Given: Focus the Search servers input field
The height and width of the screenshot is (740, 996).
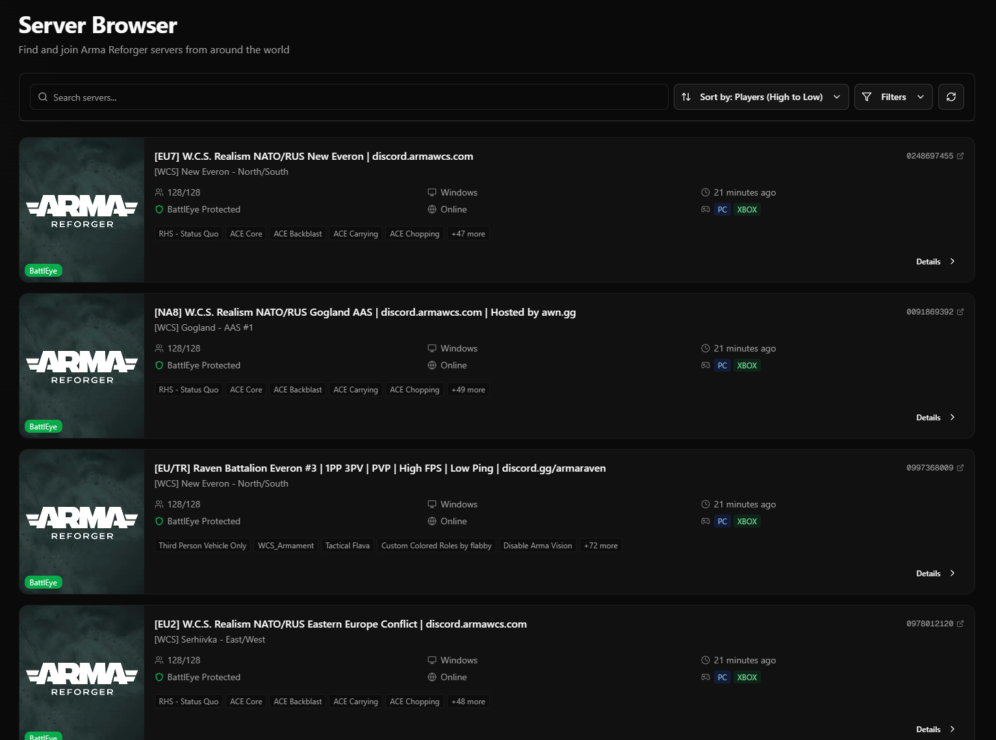Looking at the screenshot, I should 349,97.
